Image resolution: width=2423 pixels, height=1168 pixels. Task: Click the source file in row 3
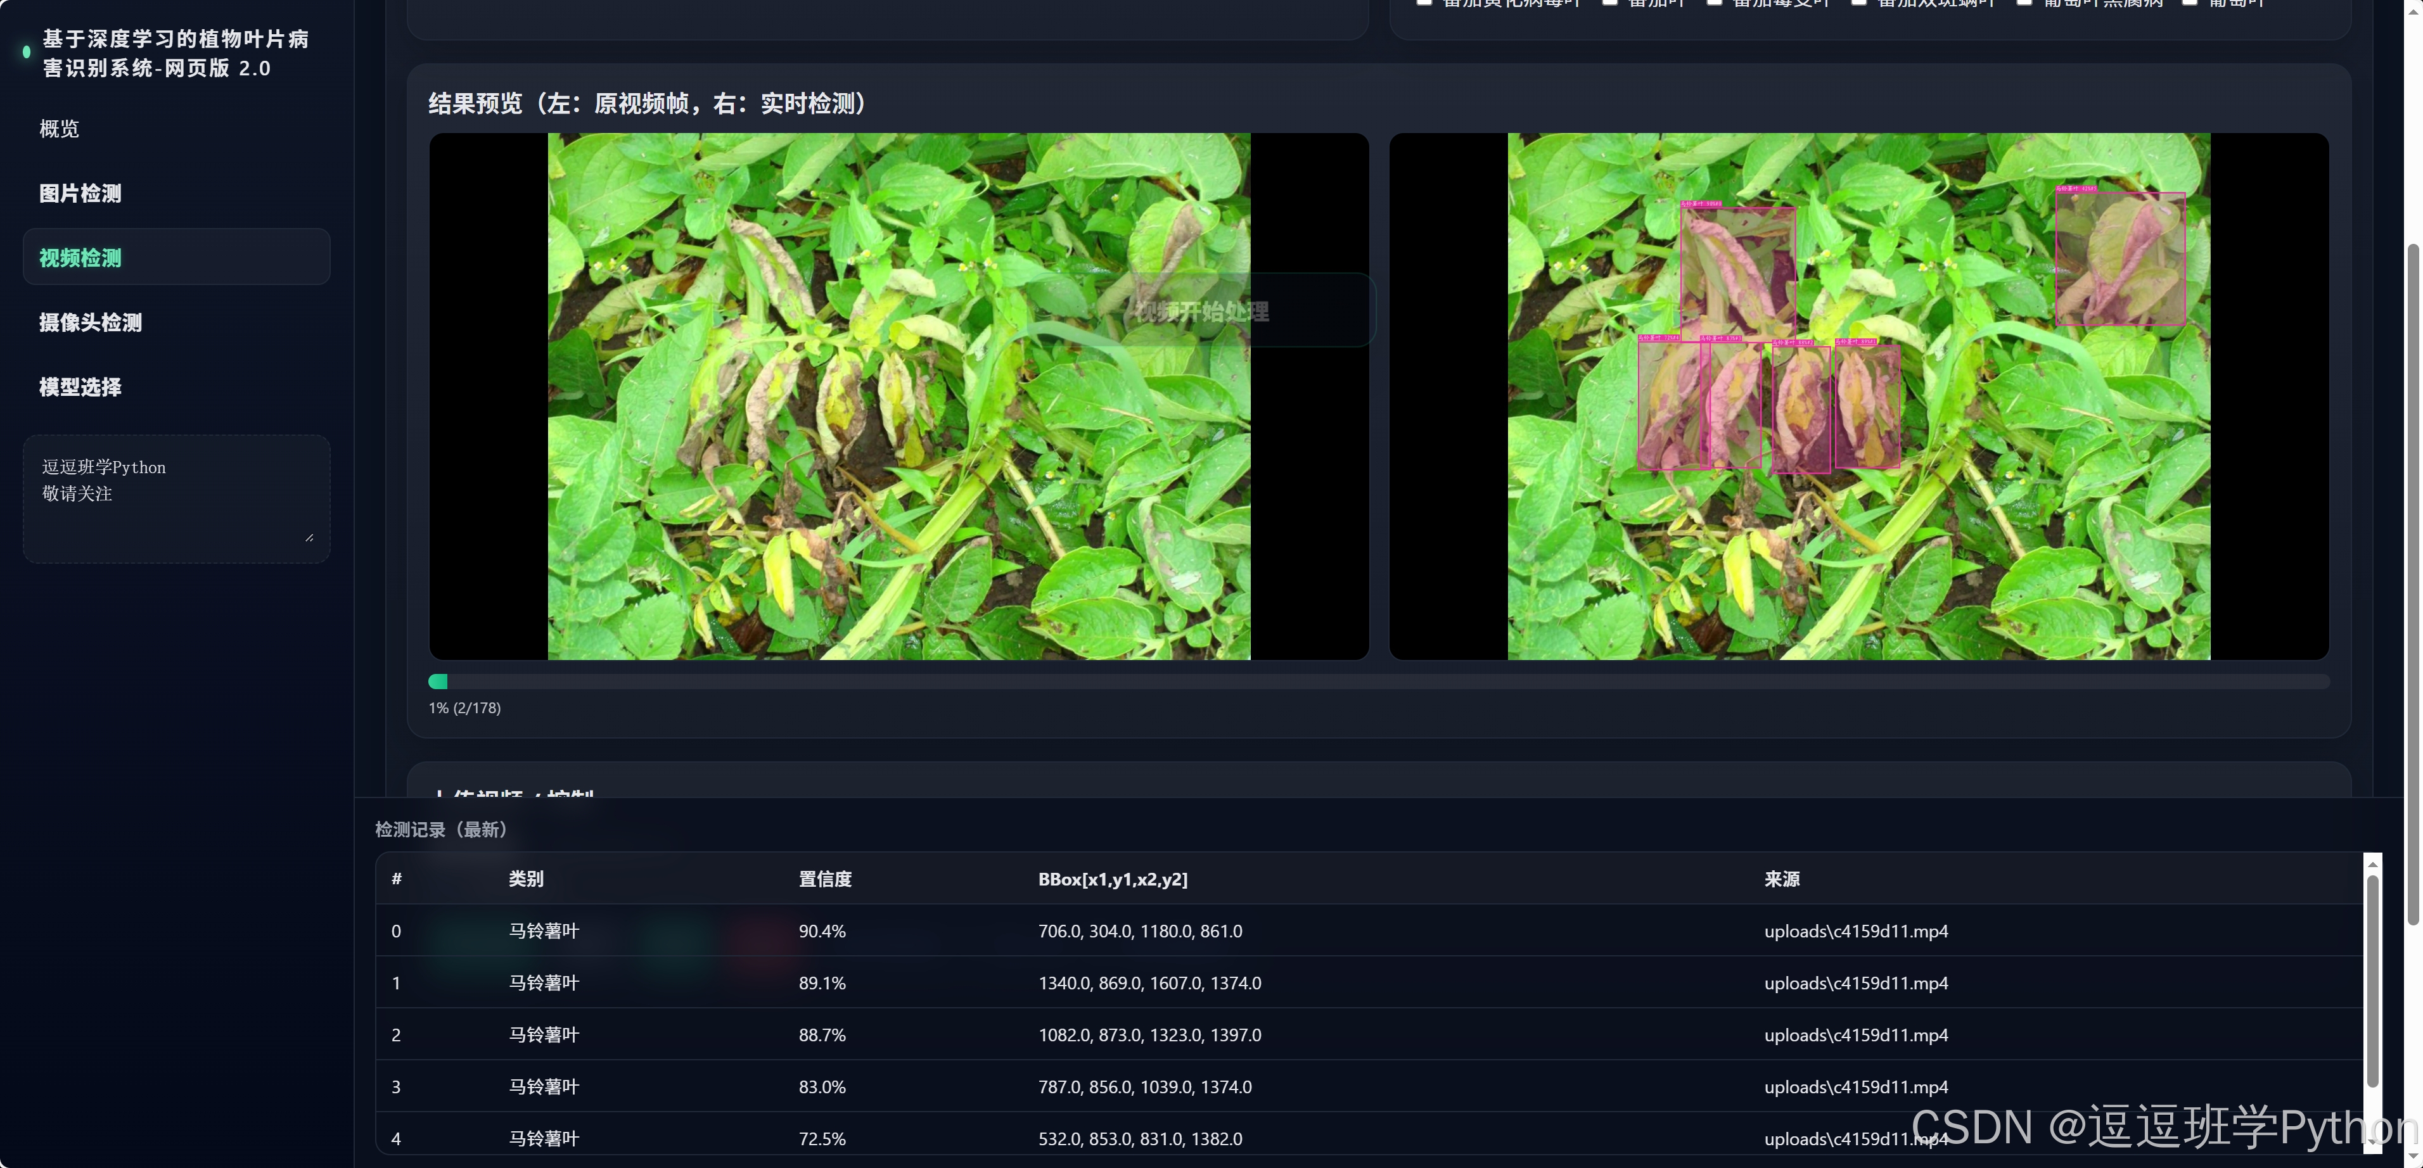[1856, 1086]
